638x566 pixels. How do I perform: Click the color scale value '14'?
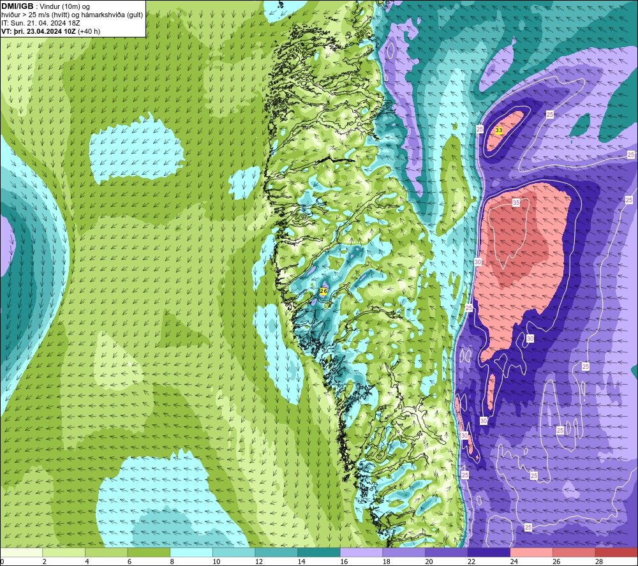[x=301, y=562]
